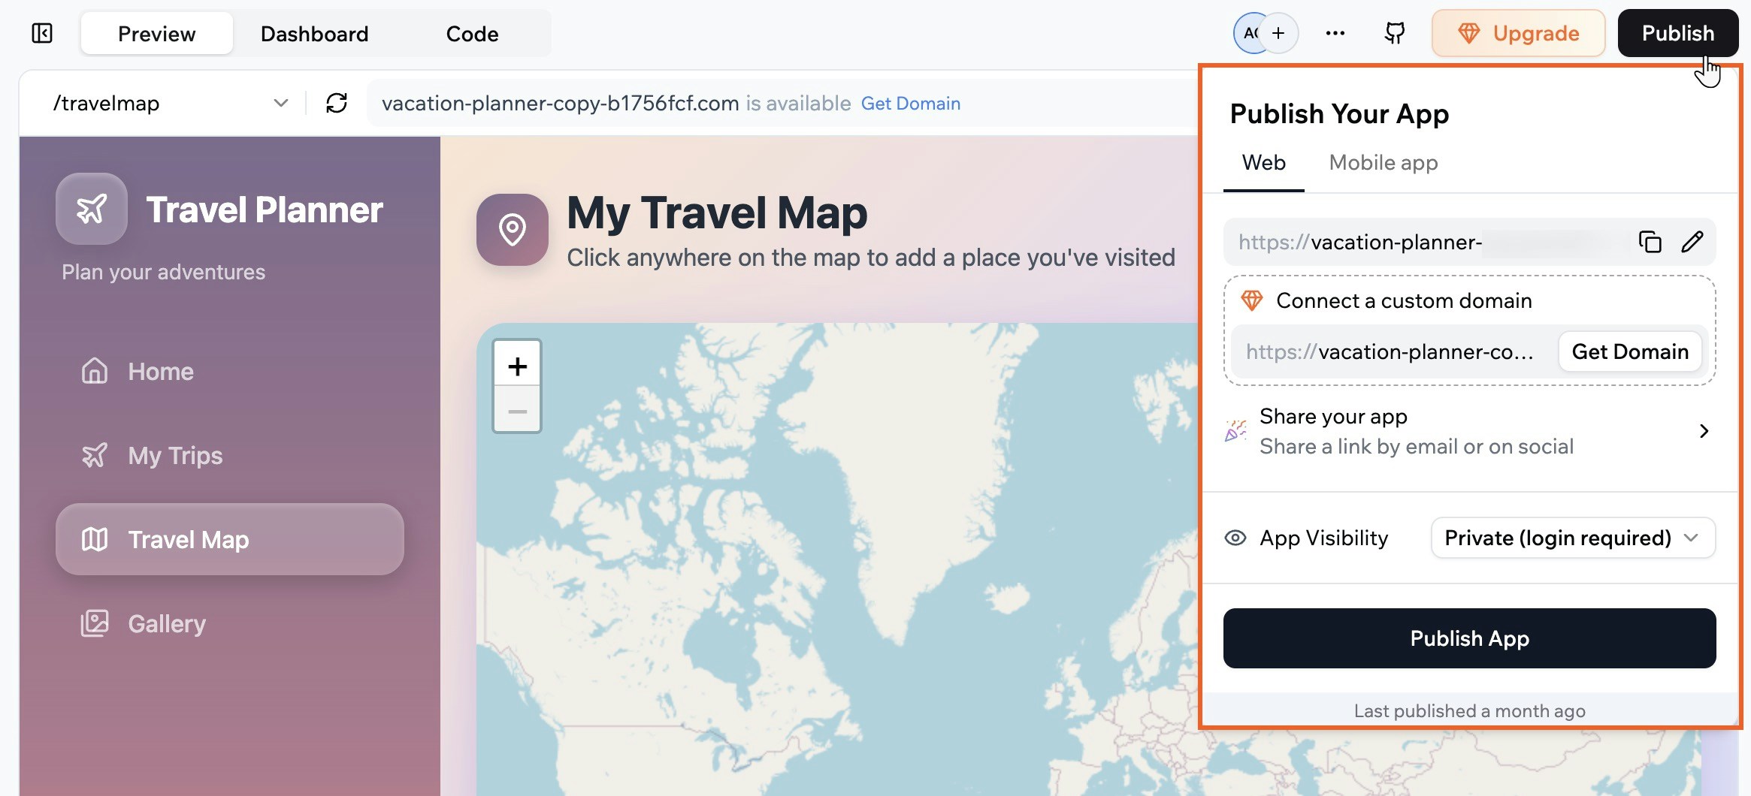Click the map zoom in control

coord(517,366)
